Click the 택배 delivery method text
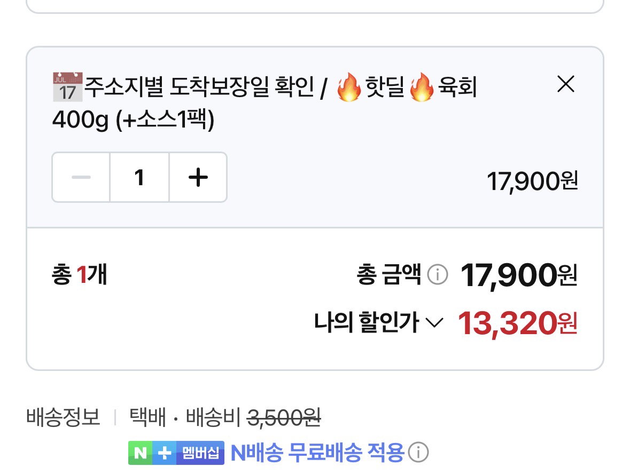The height and width of the screenshot is (474, 630). tap(147, 416)
